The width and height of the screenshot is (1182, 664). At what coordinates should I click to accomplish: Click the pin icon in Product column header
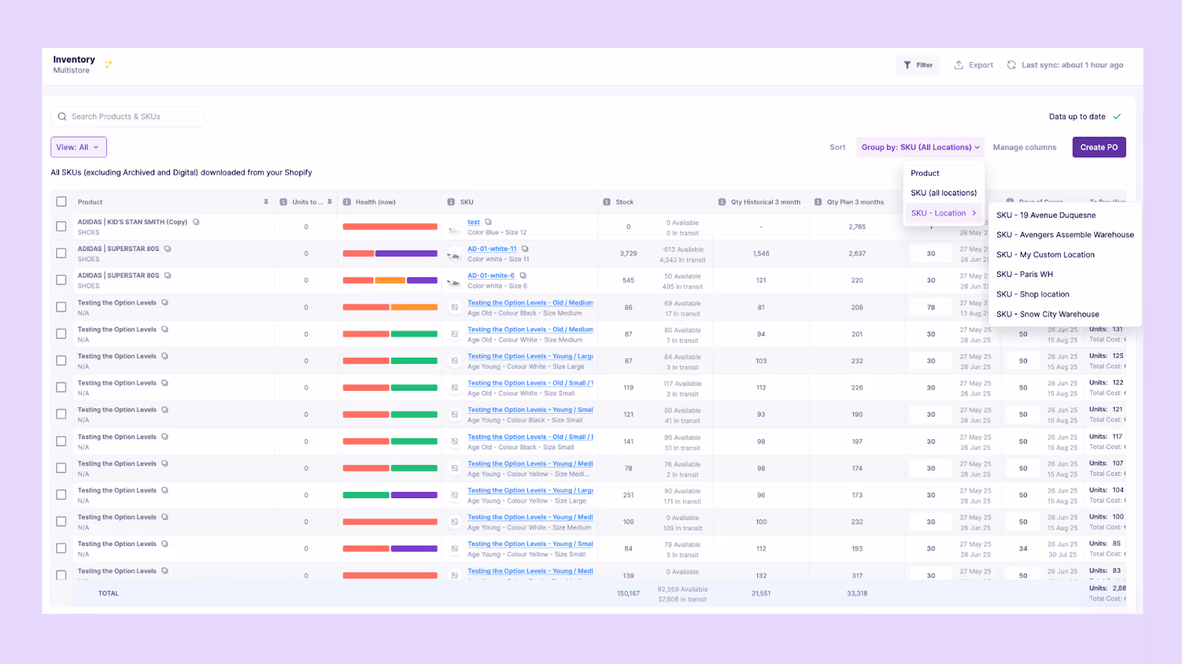pos(266,201)
